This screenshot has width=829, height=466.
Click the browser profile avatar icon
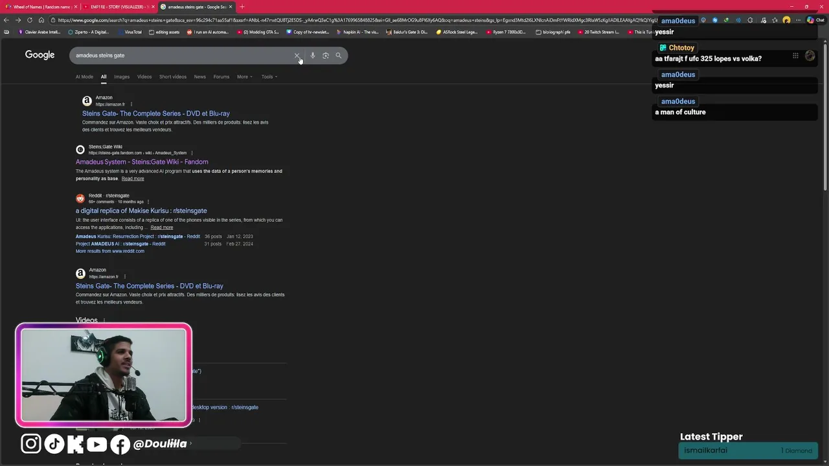(786, 20)
